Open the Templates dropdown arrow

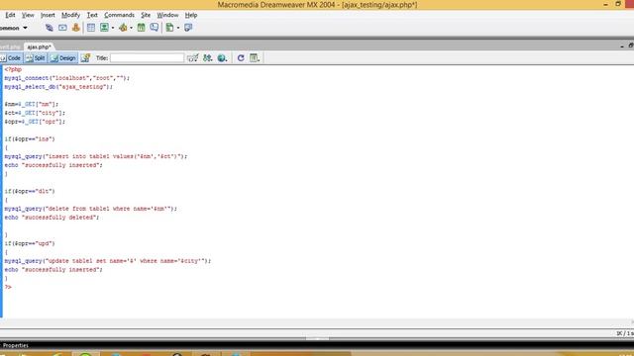(178, 28)
